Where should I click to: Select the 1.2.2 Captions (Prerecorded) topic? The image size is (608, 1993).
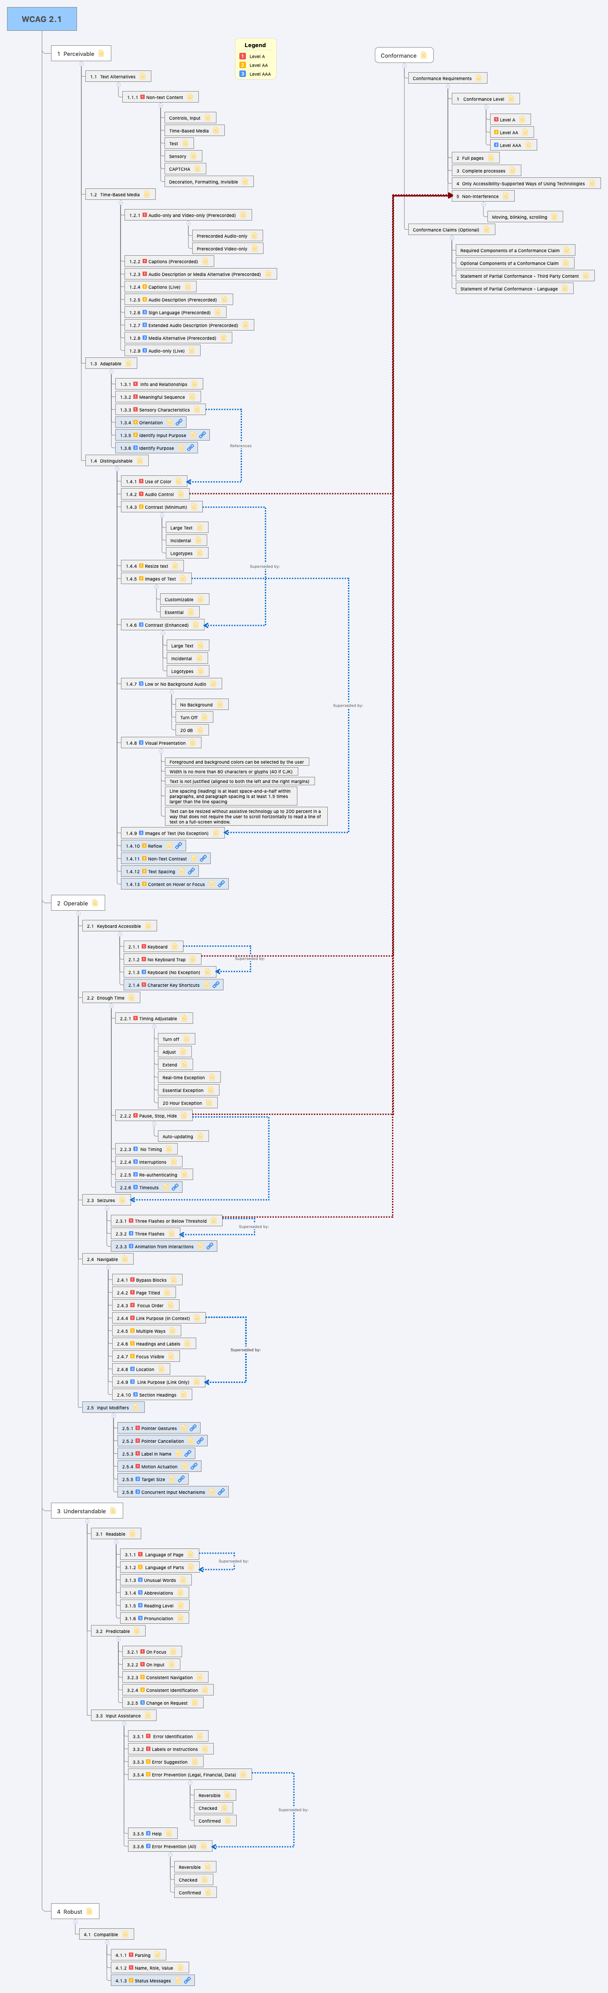[168, 261]
